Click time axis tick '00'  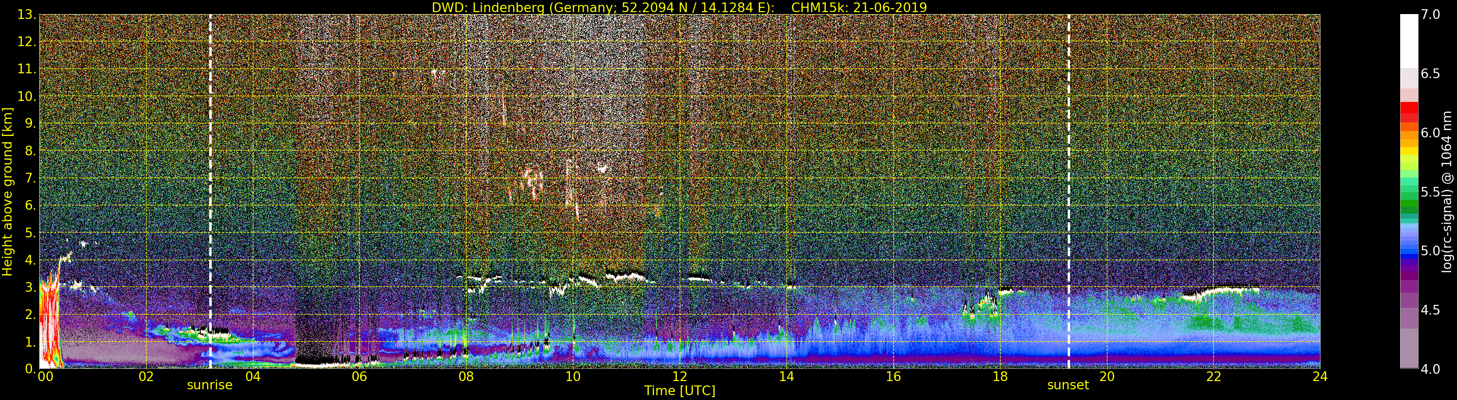pos(45,377)
